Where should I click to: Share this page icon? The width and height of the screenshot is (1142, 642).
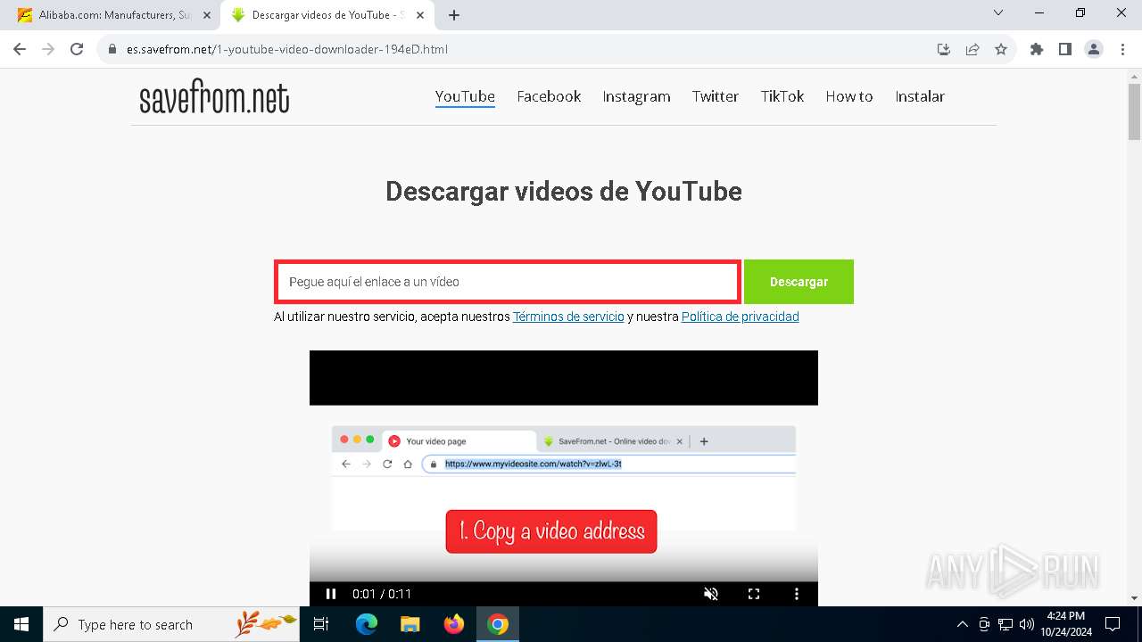972,50
